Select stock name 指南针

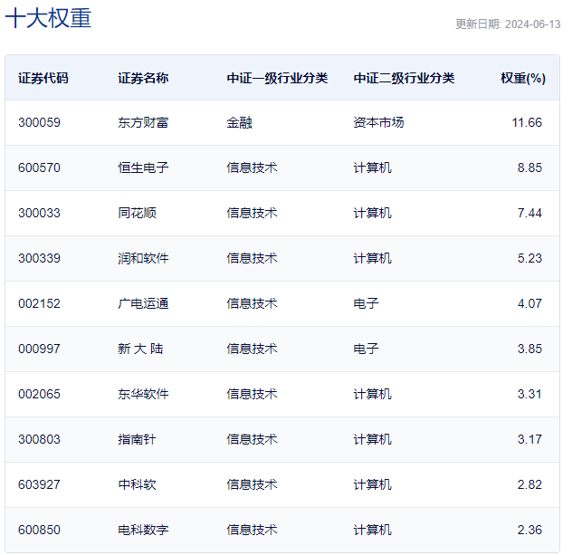click(138, 439)
